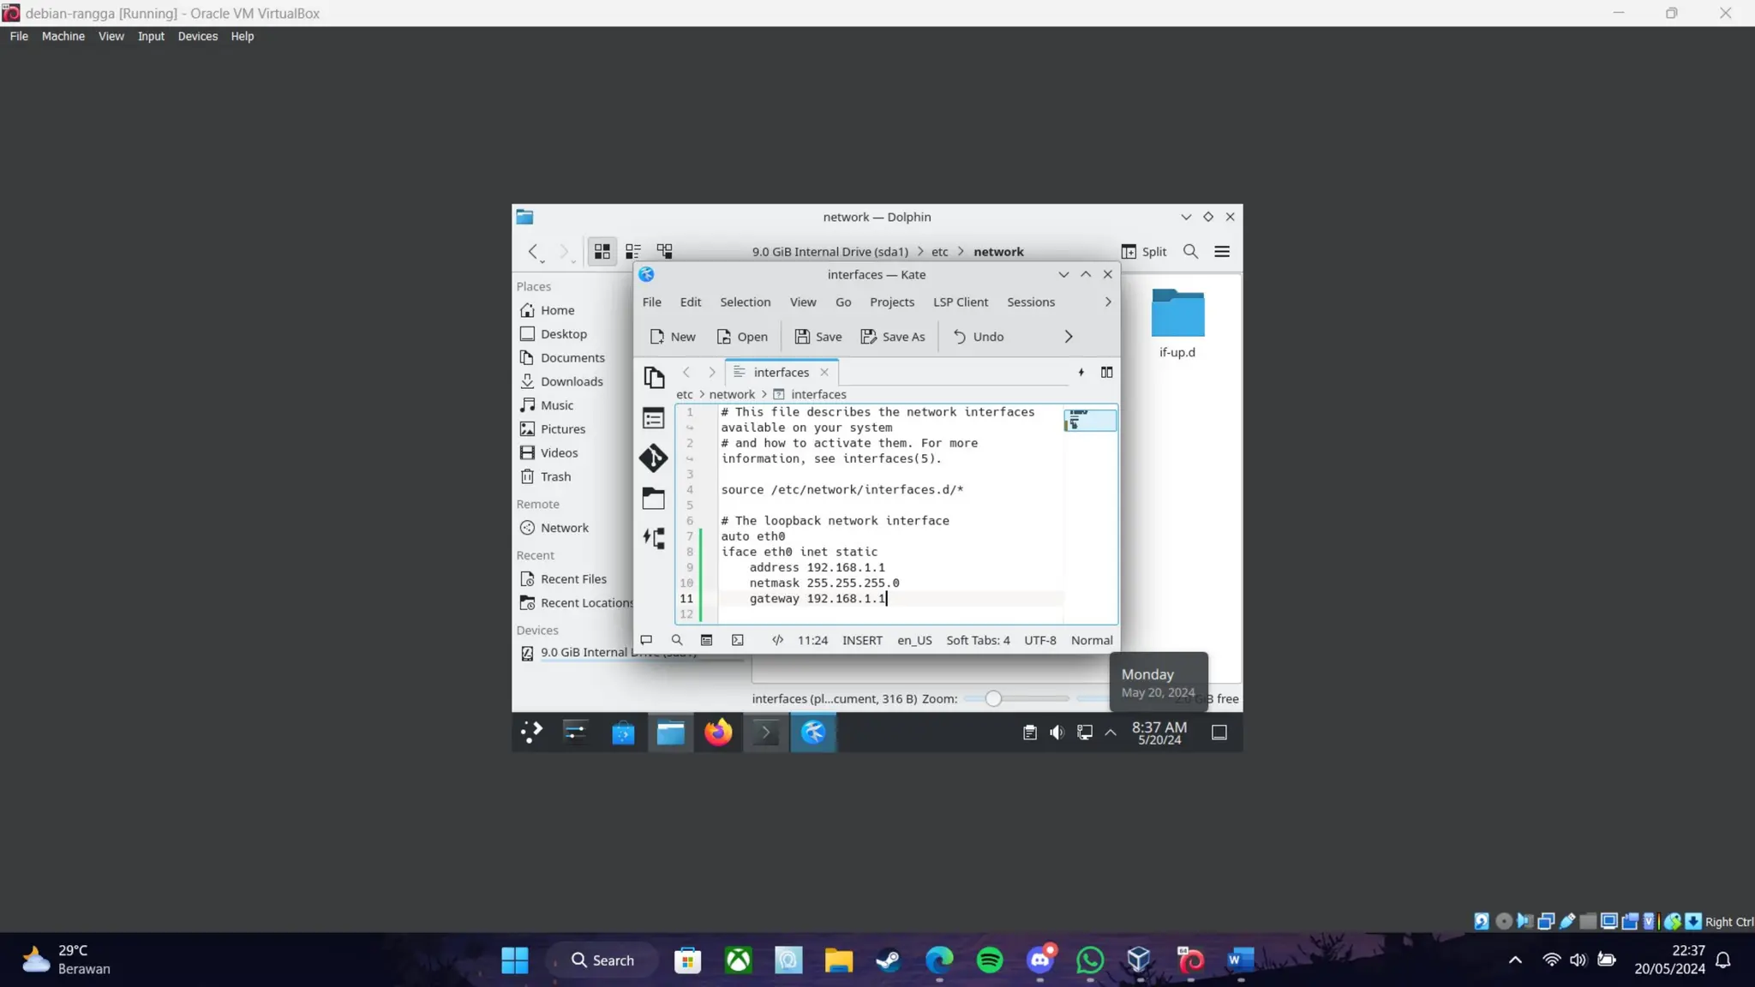This screenshot has height=987, width=1755.
Task: Open the Soft Tabs: 4 indentation dropdown
Action: (x=978, y=640)
